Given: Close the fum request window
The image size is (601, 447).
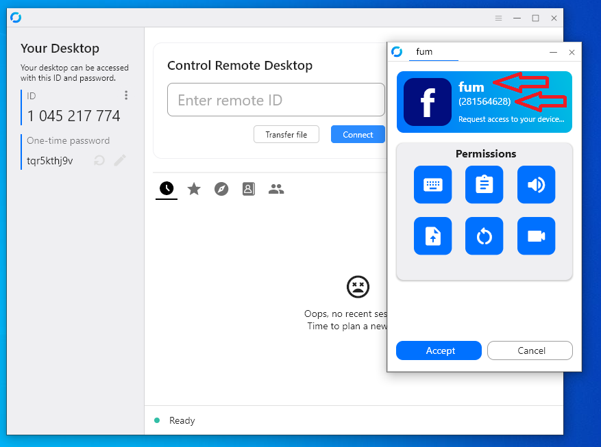Looking at the screenshot, I should pyautogui.click(x=572, y=52).
